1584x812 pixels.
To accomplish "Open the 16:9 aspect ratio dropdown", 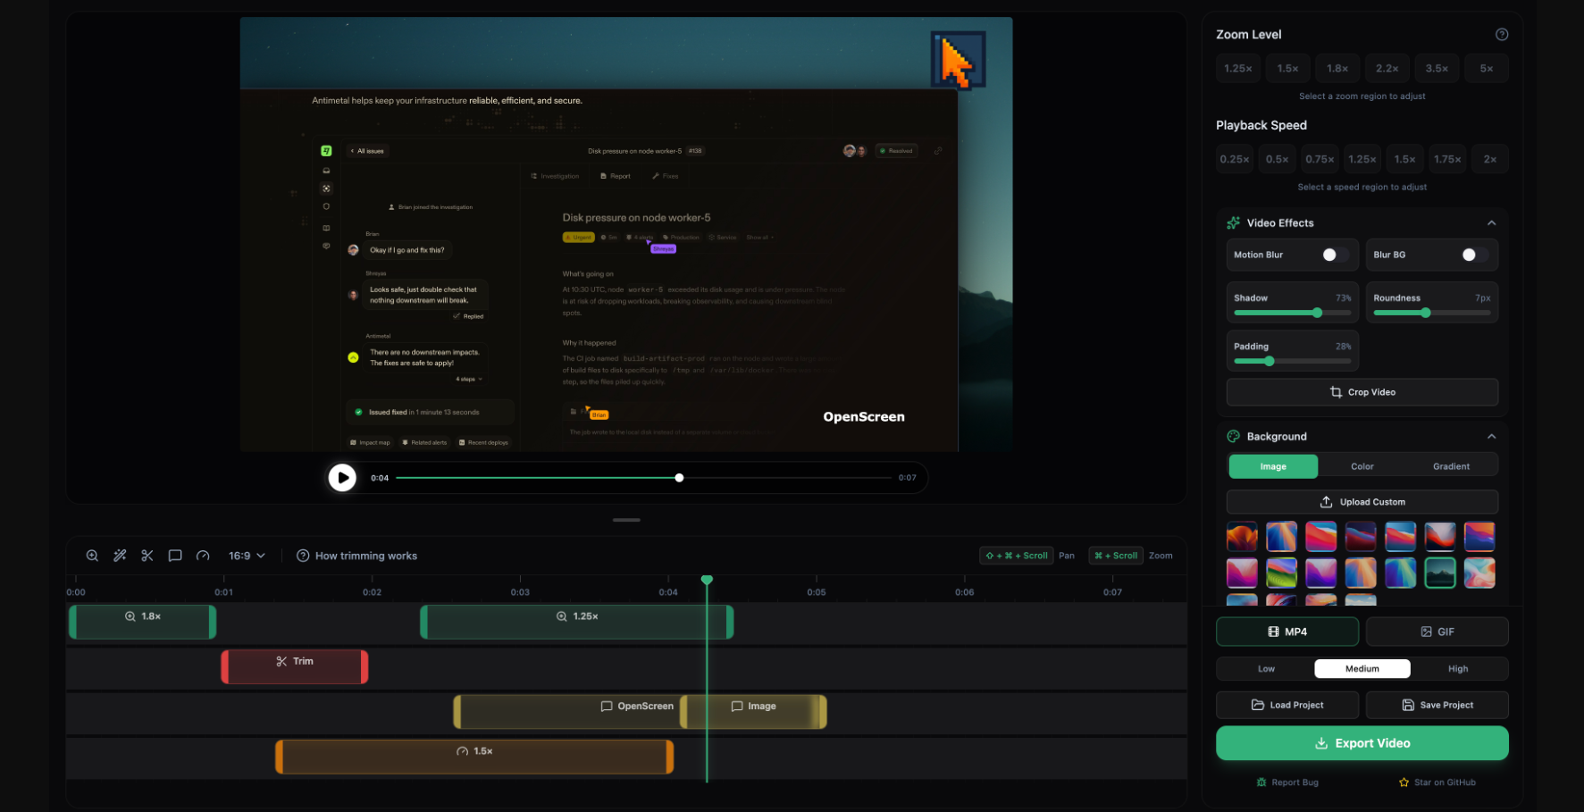I will point(247,556).
